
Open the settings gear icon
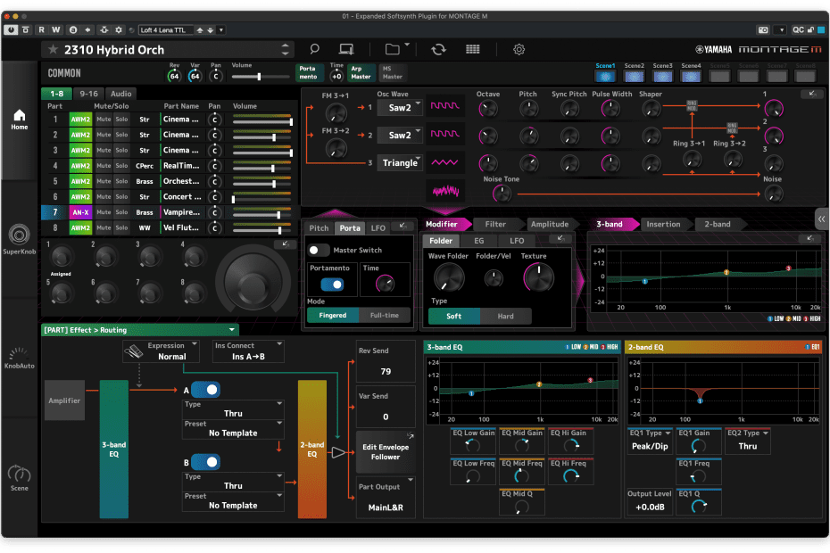tap(519, 49)
